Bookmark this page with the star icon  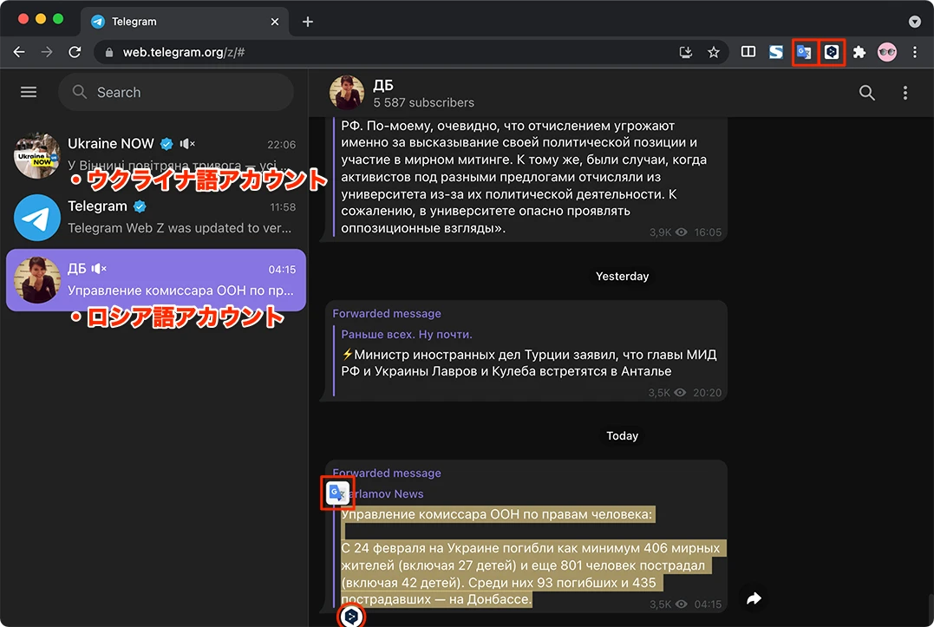pos(714,52)
